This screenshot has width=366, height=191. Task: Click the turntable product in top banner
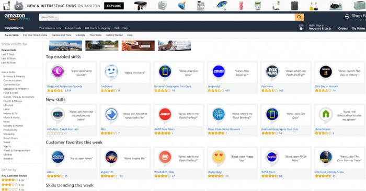coord(336,6)
